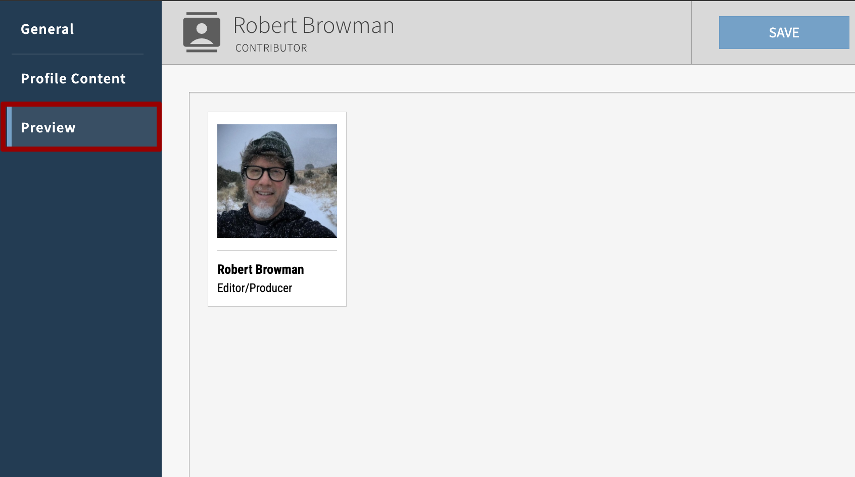Image resolution: width=855 pixels, height=477 pixels.
Task: Click the contributor avatar placeholder icon
Action: point(201,31)
